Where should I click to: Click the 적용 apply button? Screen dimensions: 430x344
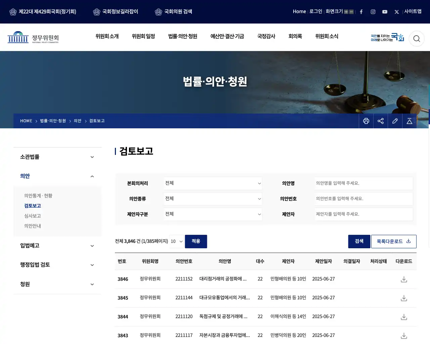(x=196, y=242)
